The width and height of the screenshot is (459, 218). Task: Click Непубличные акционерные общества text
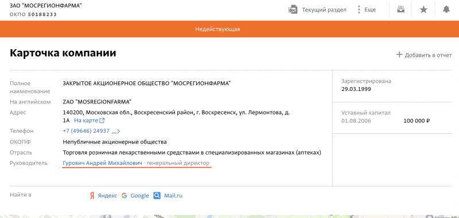(x=115, y=142)
